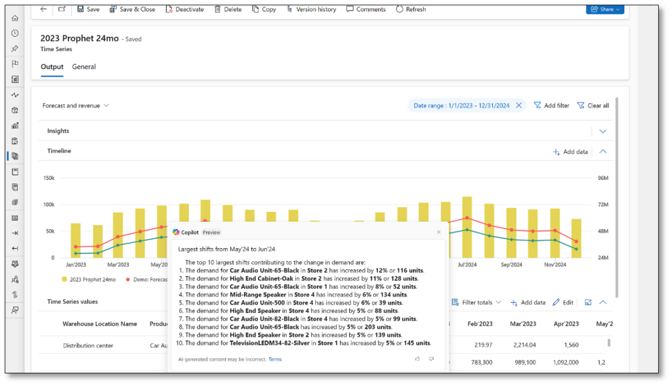Open the Terms link in Copilot

[275, 360]
